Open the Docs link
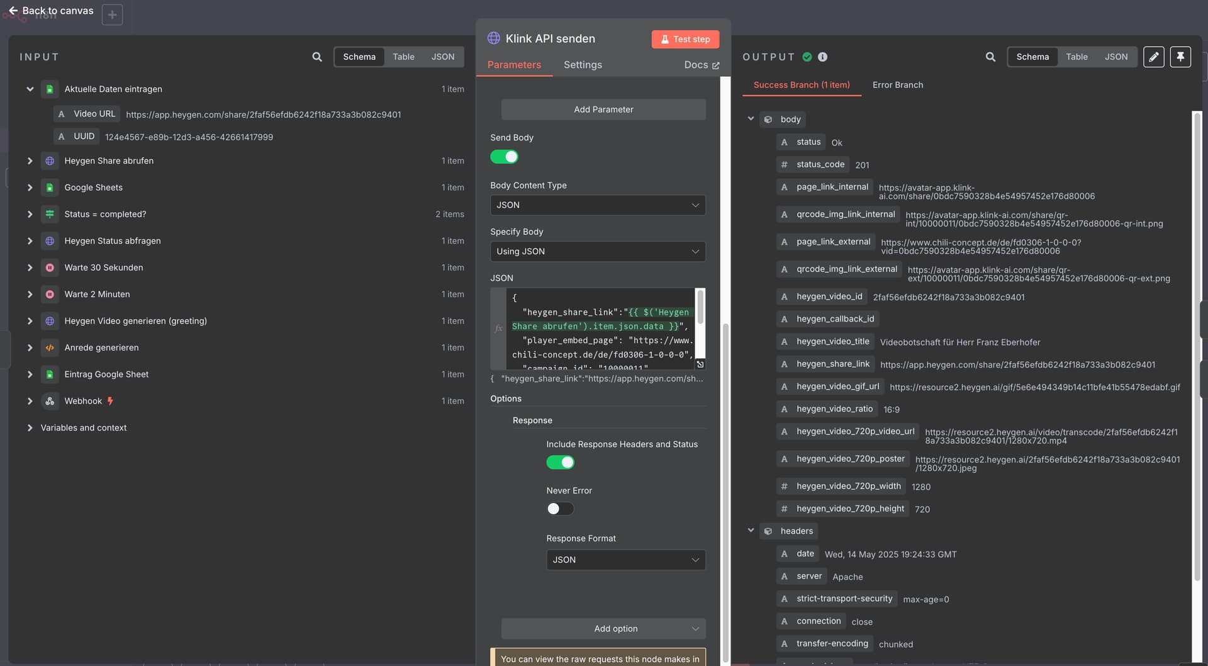1208x666 pixels. [x=702, y=65]
